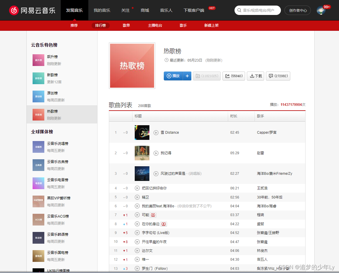Viewport: 339px width, 273px height.
Task: Click the 我记得 album cover
Action: (x=142, y=153)
